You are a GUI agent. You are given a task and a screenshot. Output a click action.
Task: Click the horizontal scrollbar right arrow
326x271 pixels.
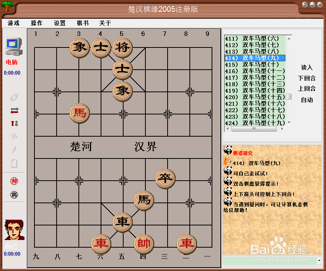(x=282, y=129)
